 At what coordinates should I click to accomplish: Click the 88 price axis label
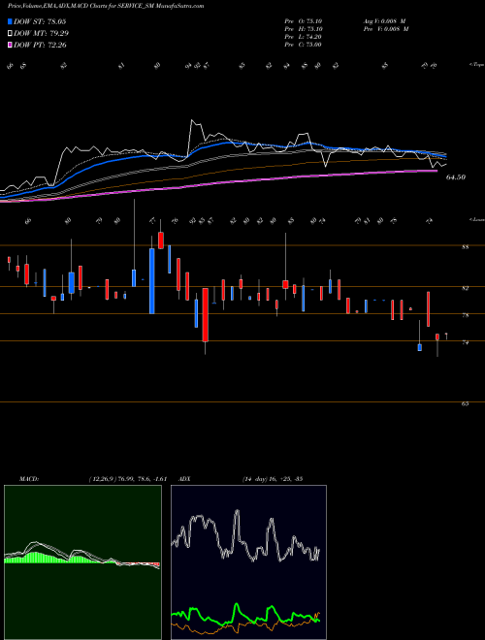[x=466, y=247]
